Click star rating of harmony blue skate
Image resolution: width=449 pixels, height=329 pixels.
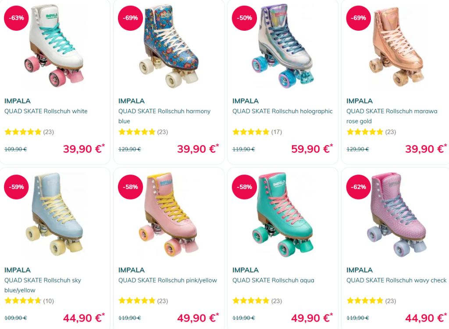point(137,132)
